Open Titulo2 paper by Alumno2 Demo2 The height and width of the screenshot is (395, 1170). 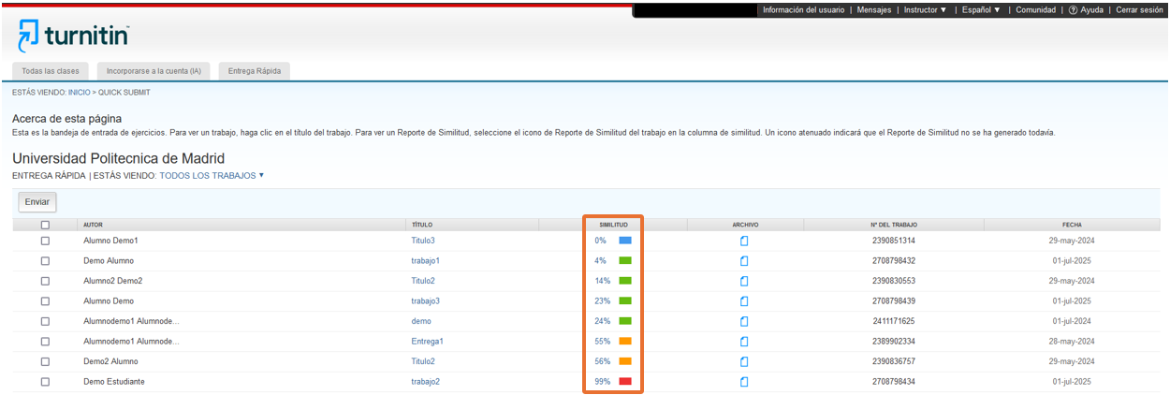point(423,281)
